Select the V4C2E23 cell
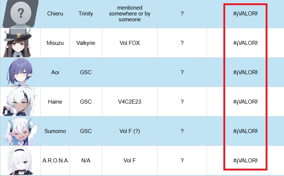This screenshot has height=176, width=284. point(130,101)
